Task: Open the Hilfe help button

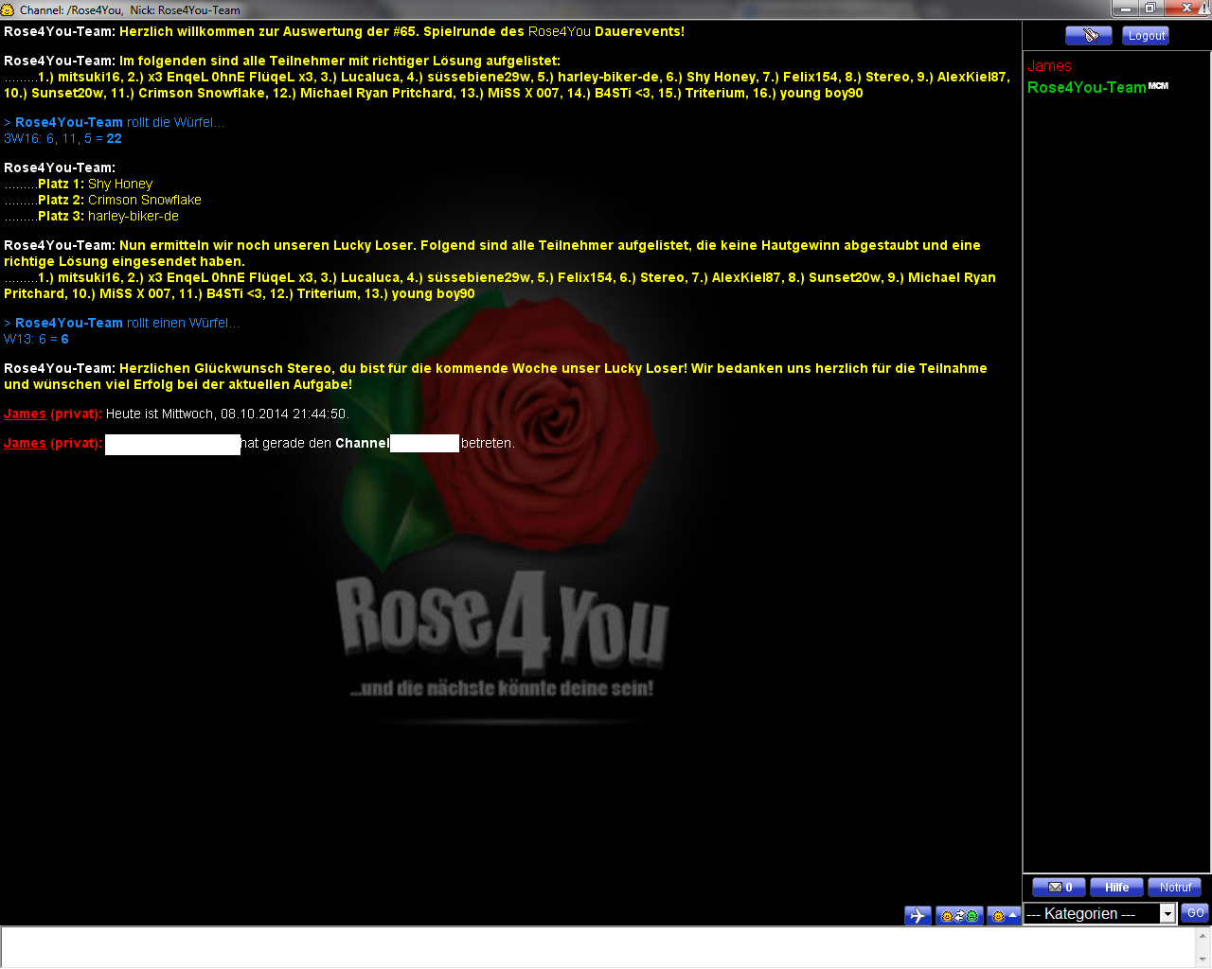Action: (1116, 888)
